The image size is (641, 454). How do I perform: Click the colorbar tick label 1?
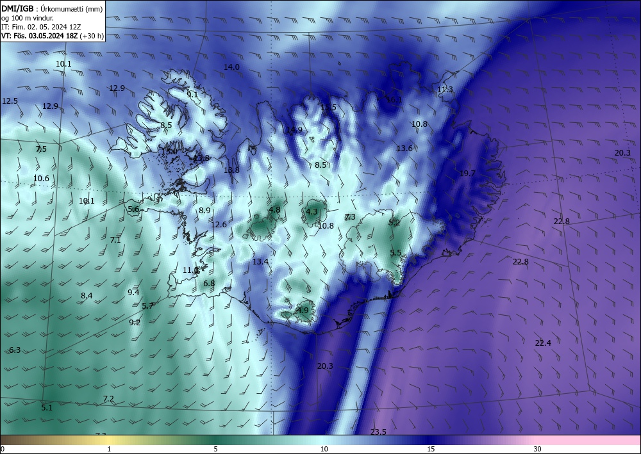pos(109,449)
